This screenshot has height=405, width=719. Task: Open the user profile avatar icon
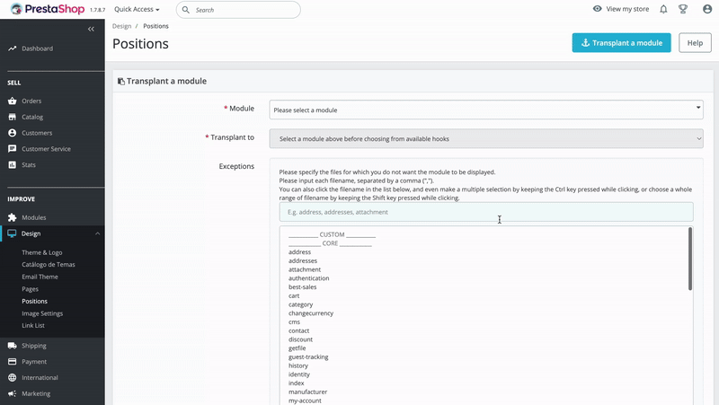click(x=707, y=9)
